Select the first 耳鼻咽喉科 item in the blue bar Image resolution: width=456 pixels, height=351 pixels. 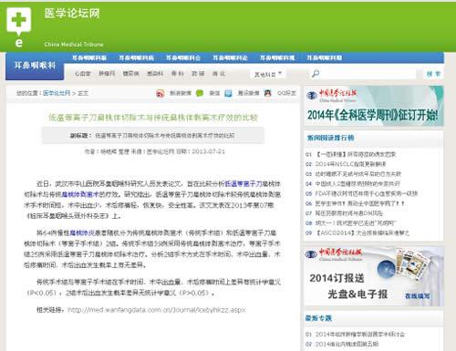89,57
